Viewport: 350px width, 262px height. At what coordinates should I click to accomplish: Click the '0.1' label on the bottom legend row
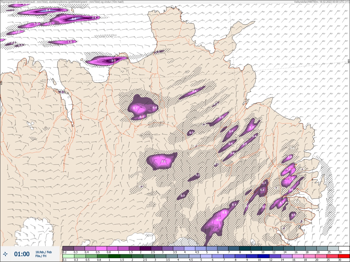coord(65,260)
